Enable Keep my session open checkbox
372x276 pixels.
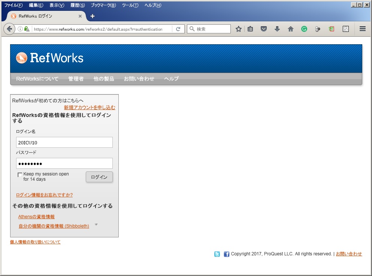(20, 175)
